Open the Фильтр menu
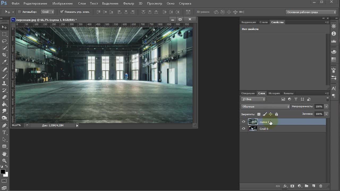 click(129, 3)
